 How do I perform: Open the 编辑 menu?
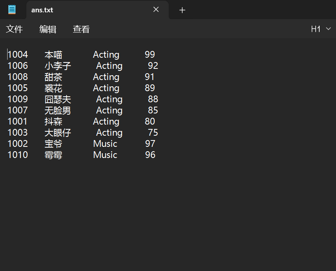(48, 29)
